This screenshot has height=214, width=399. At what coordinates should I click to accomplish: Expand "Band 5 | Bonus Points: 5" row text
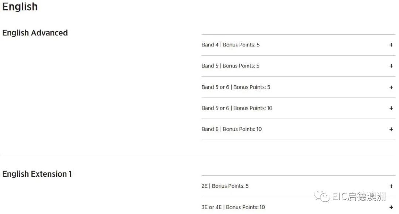point(231,66)
